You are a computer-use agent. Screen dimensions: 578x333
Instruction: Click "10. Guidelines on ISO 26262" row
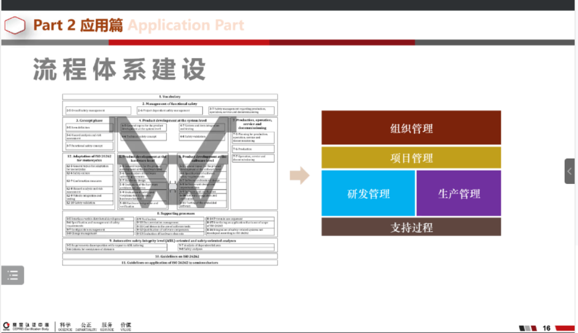pos(170,256)
